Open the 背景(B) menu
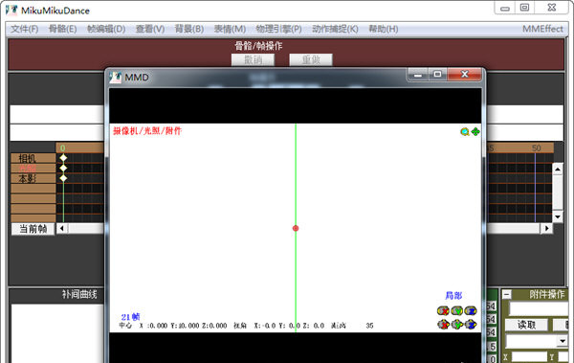This screenshot has width=574, height=363. (189, 29)
